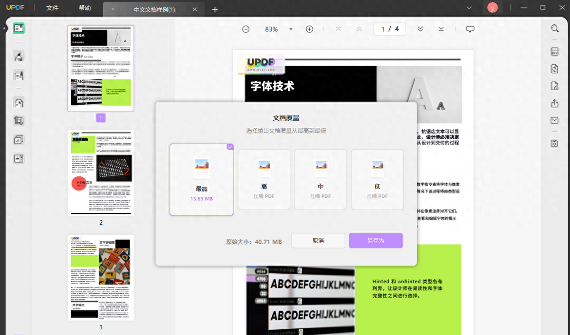Select the 高 compression quality option

(264, 180)
